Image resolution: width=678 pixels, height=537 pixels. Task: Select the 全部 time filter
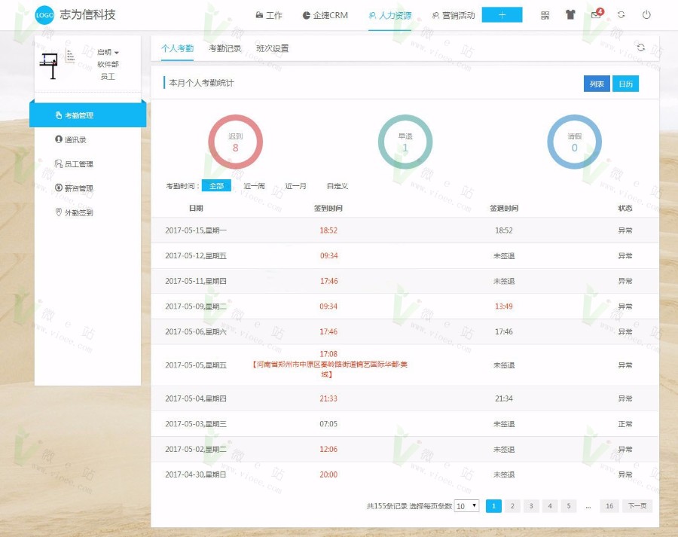tap(216, 186)
